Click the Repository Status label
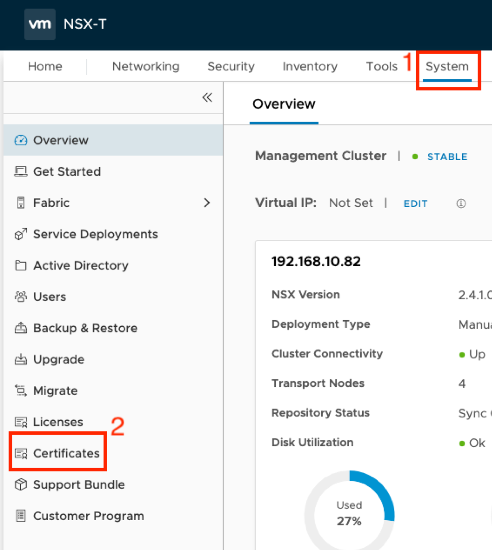This screenshot has height=550, width=492. click(x=320, y=413)
